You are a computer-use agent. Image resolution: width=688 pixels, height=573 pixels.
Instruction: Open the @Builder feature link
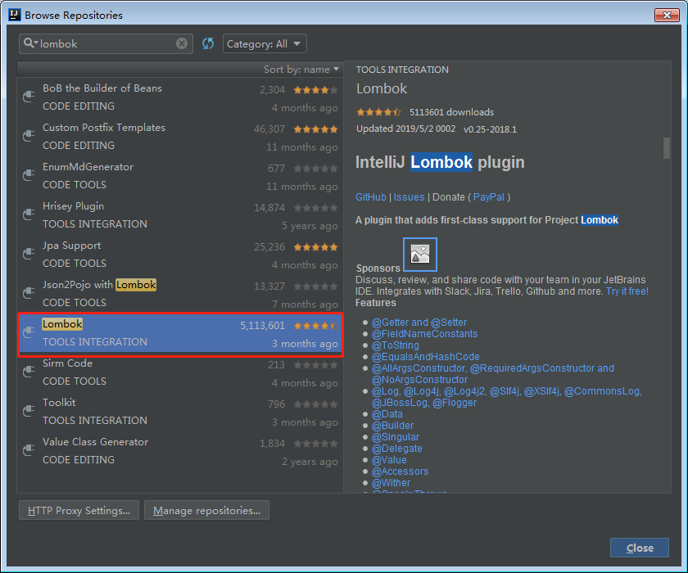click(392, 426)
